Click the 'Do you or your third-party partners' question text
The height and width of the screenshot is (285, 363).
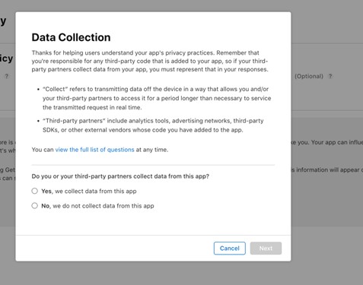click(120, 176)
